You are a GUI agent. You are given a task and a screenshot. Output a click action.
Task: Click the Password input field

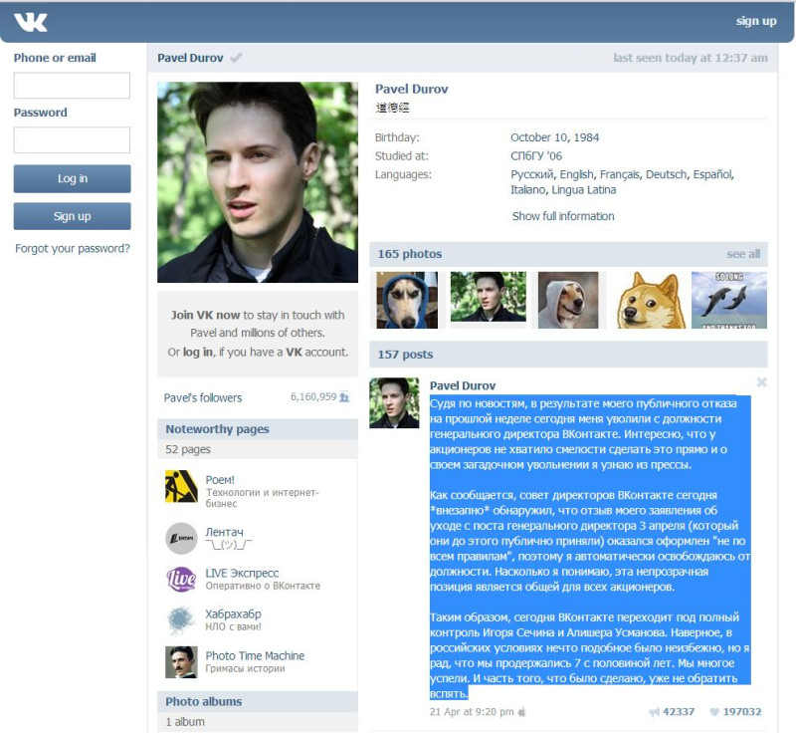72,139
